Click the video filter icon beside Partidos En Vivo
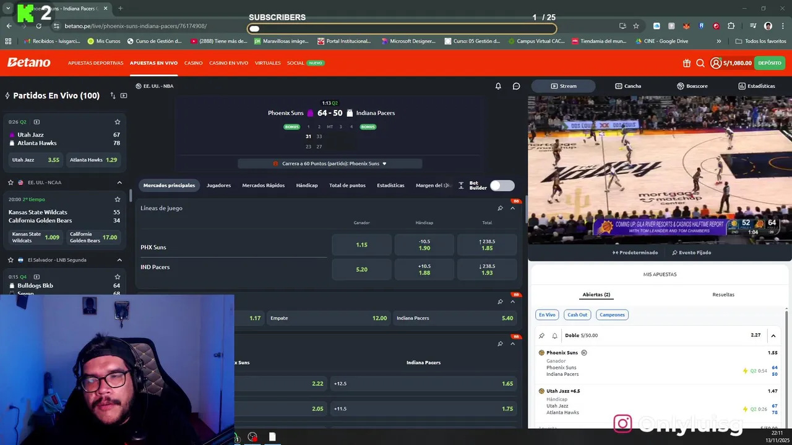 (x=124, y=96)
